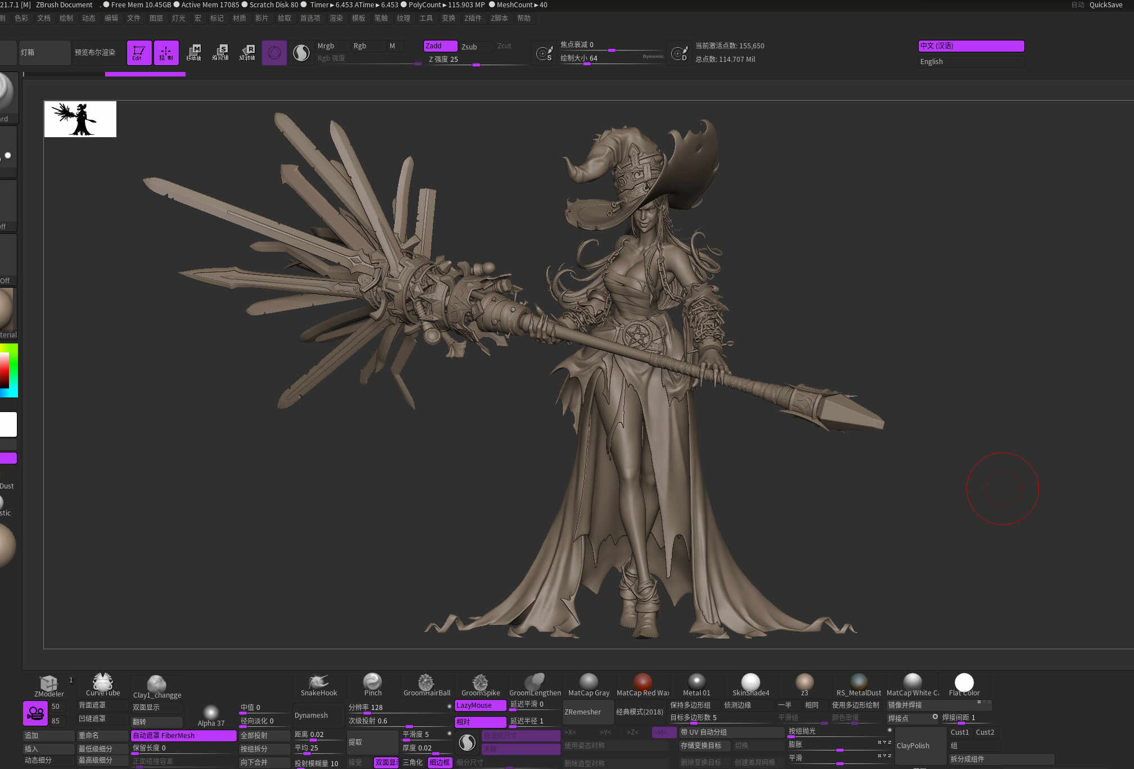Click the camera icon in bottom panel

35,713
